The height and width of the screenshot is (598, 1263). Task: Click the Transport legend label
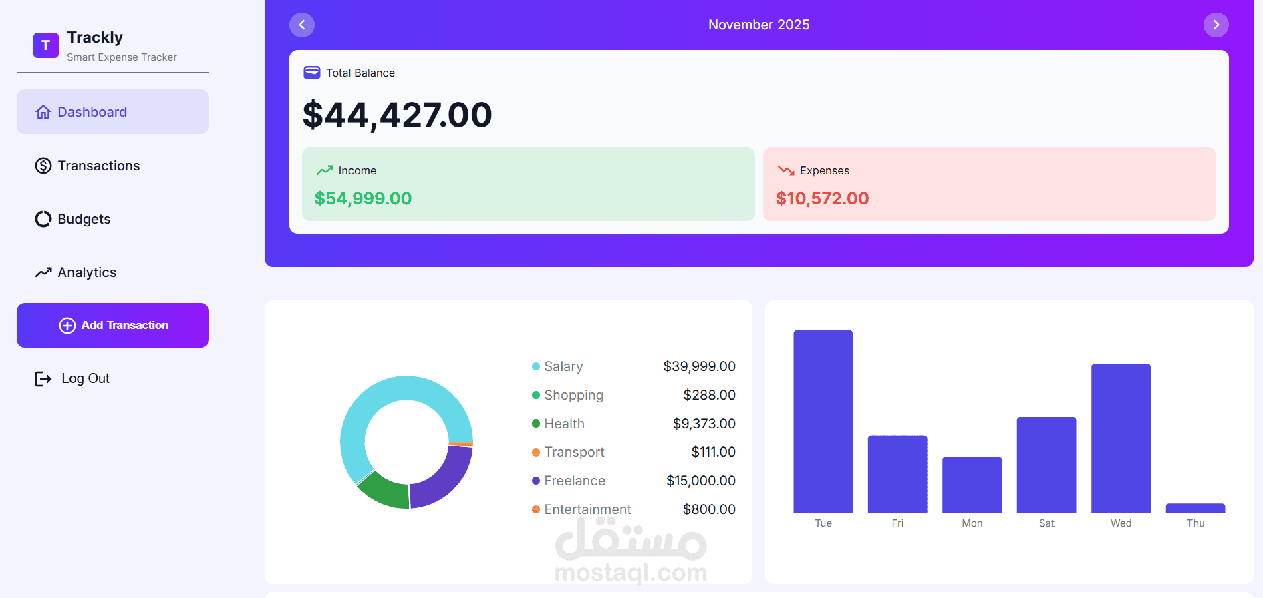[x=575, y=452]
